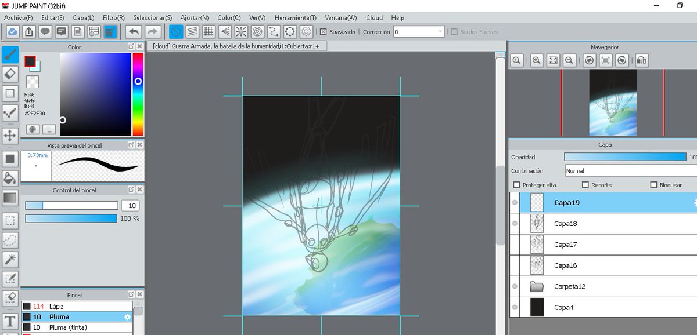Click the Undo arrow button
The image size is (697, 335).
point(134,31)
